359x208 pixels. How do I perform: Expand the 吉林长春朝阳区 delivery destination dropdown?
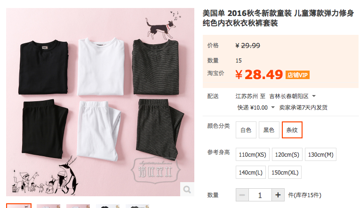314,96
